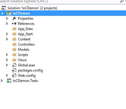Click the search magnifier icon
The height and width of the screenshot is (109, 126).
click(x=122, y=1)
